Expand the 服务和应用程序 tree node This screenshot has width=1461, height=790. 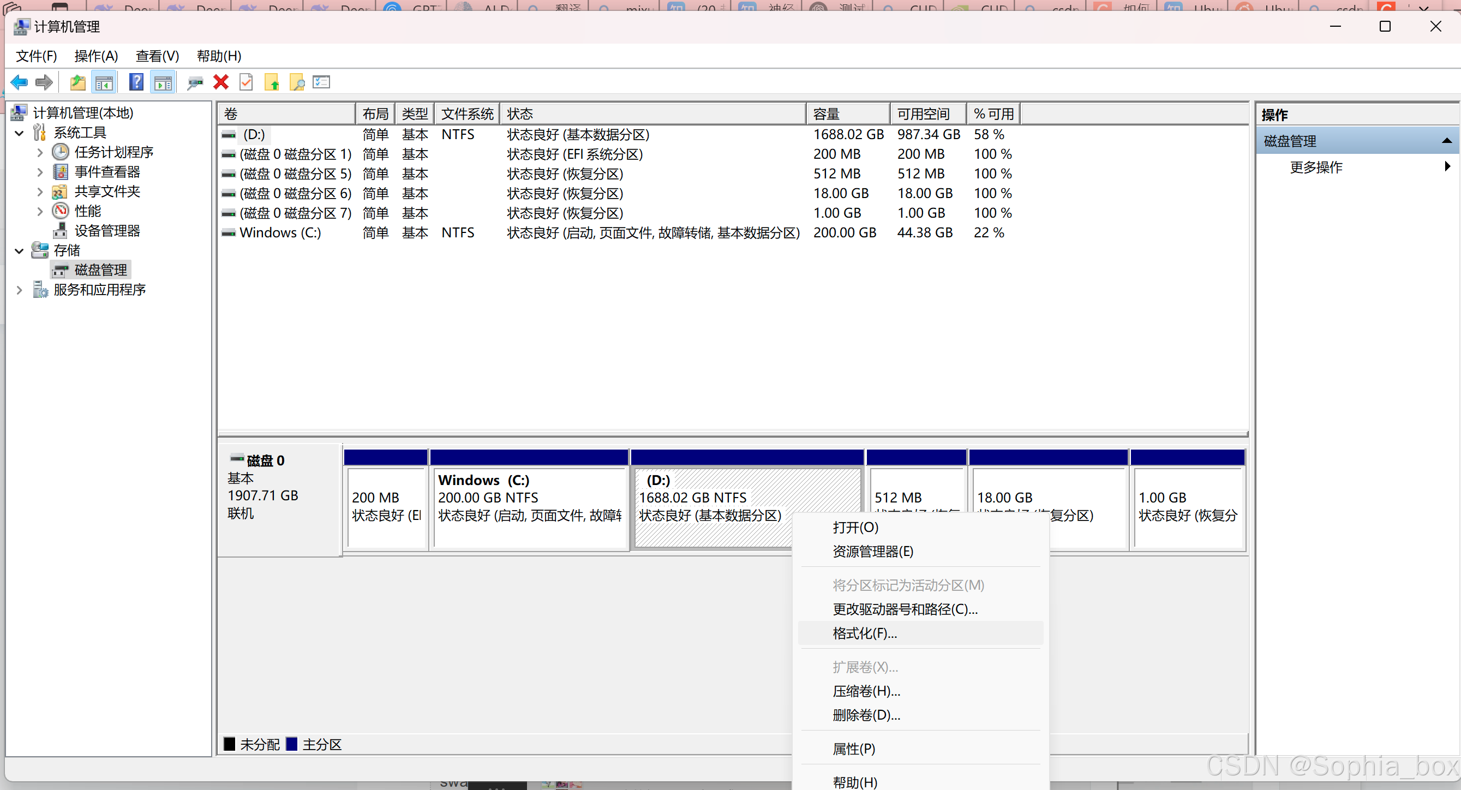[19, 290]
